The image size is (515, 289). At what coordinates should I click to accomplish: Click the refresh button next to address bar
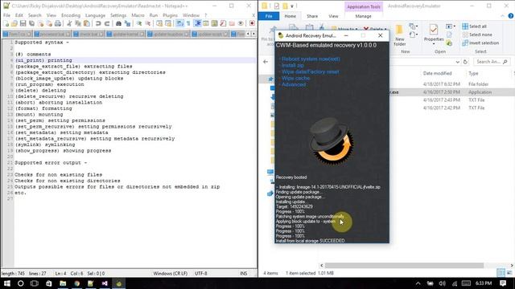click(x=465, y=62)
